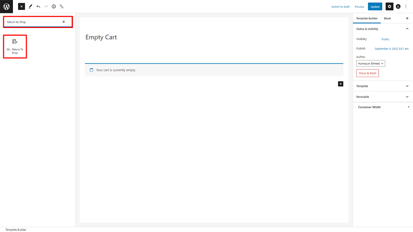
Task: Collapse the Status & visibility section
Action: pyautogui.click(x=407, y=29)
